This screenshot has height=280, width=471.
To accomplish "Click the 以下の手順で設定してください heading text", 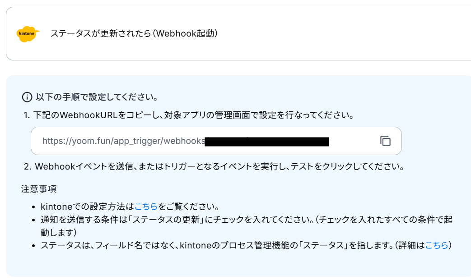I will [x=97, y=97].
